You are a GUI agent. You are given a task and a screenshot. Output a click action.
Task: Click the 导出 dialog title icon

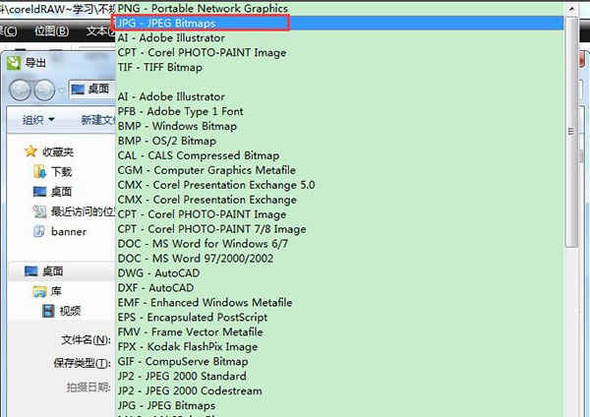click(14, 63)
